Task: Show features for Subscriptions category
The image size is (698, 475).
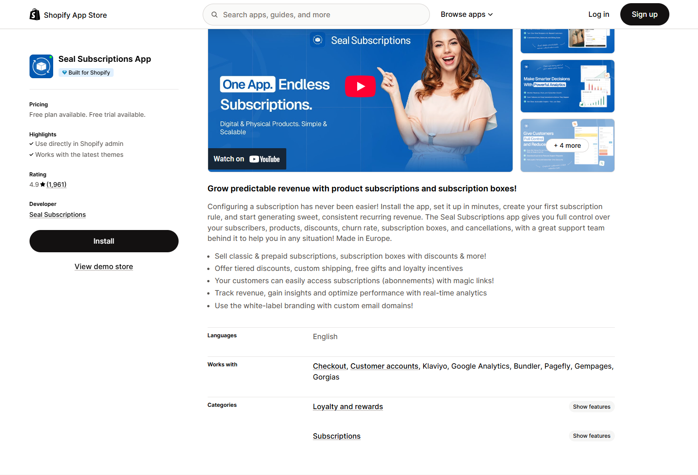Action: pos(591,436)
